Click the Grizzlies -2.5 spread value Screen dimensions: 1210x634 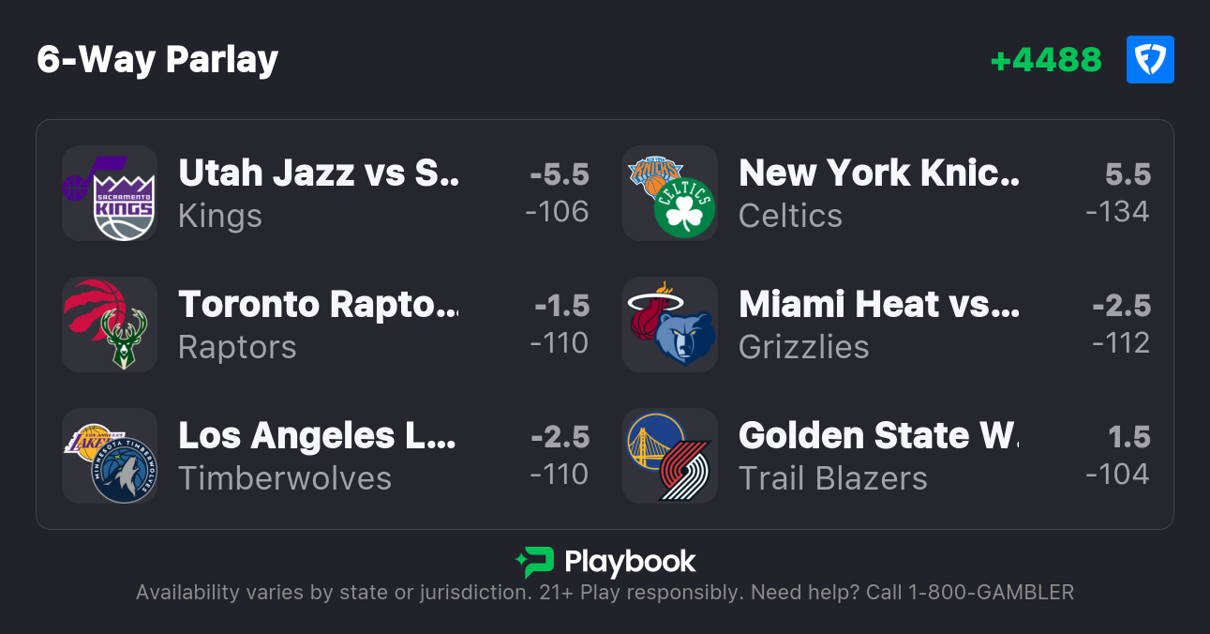(x=1121, y=306)
